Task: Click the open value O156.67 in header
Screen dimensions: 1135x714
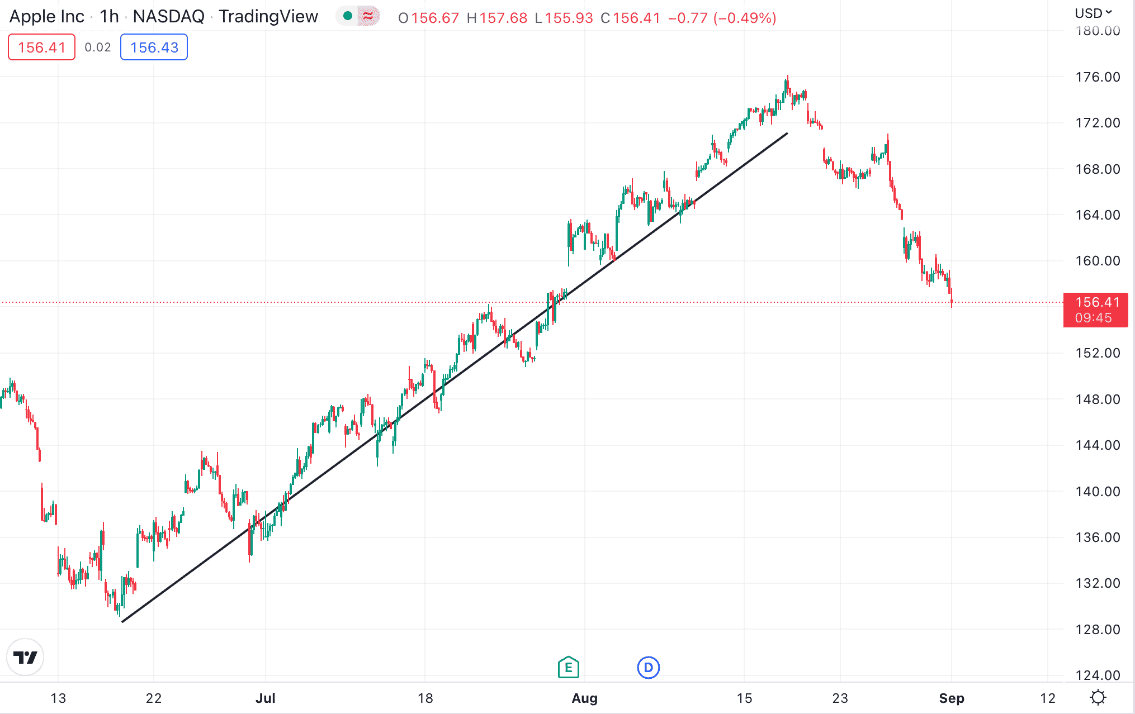Action: [428, 18]
